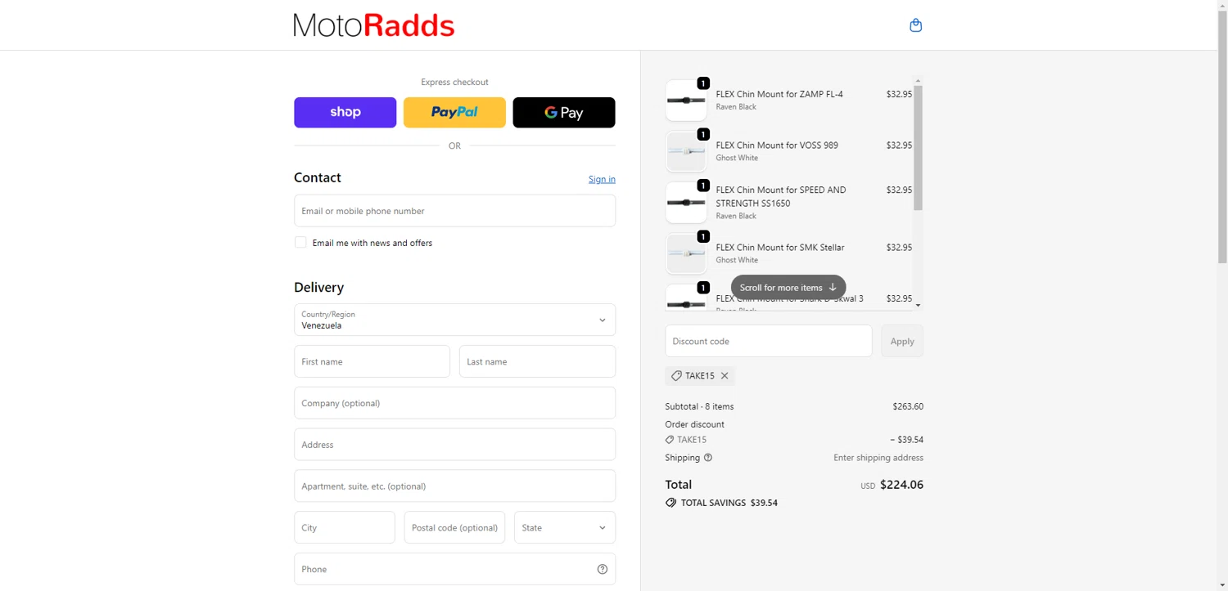Click the Last name field
Screen dimensions: 1228x591
tap(537, 361)
